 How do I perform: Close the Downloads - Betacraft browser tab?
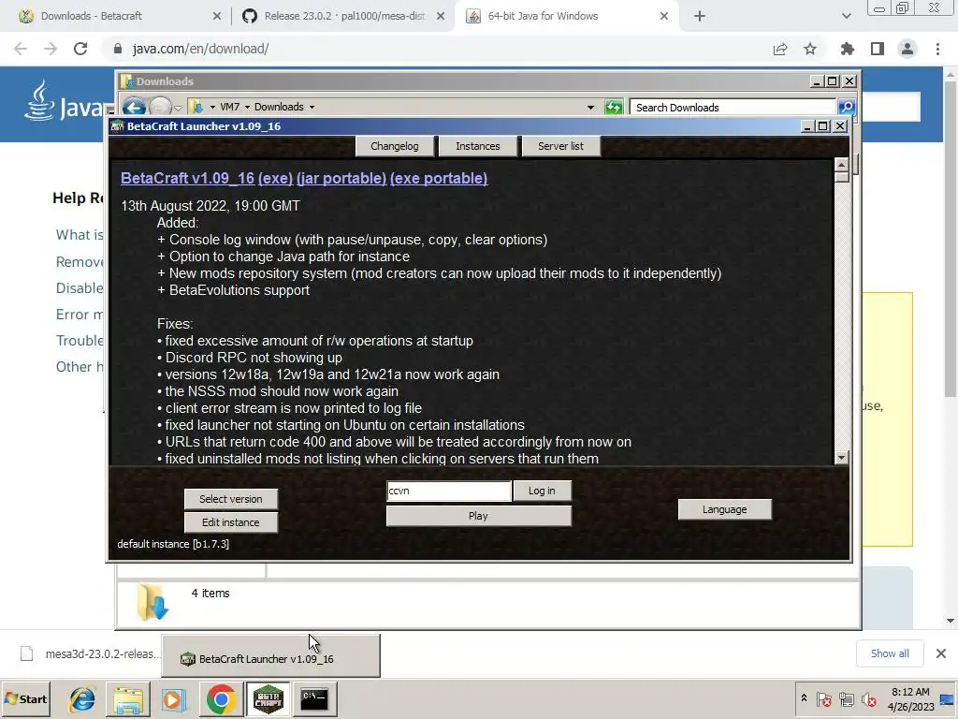tap(217, 17)
